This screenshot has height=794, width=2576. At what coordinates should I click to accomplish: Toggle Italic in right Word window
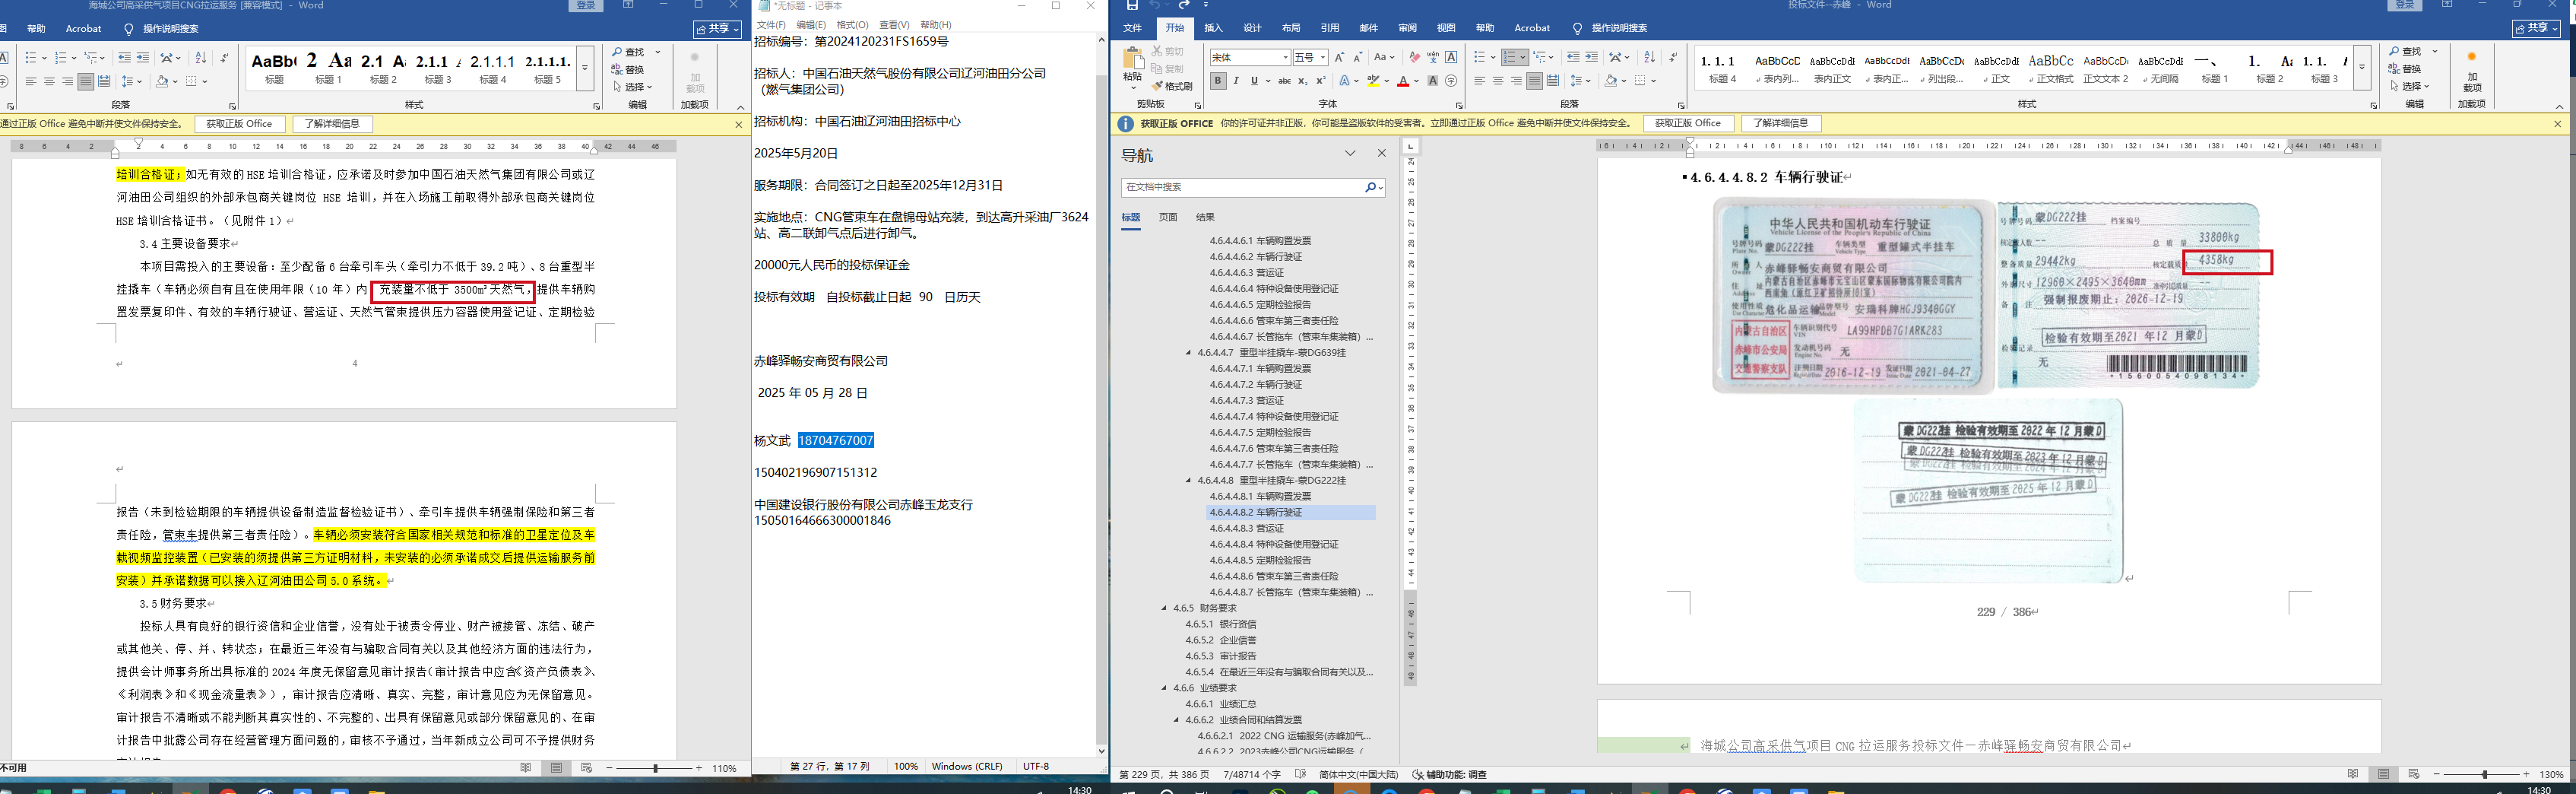pos(1236,81)
